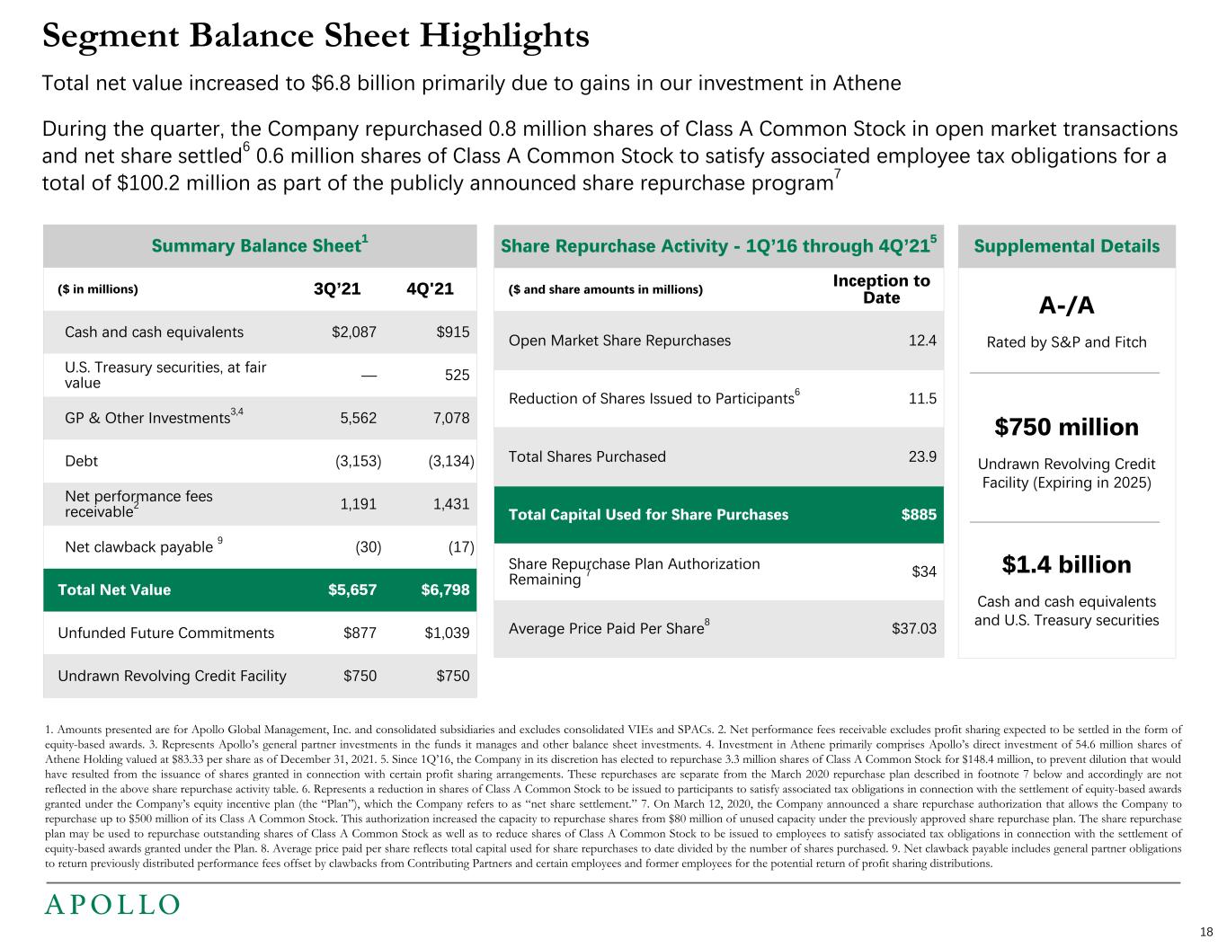Select the Summary Balance Sheet table header
Image resolution: width=1227 pixels, height=948 pixels.
260,246
